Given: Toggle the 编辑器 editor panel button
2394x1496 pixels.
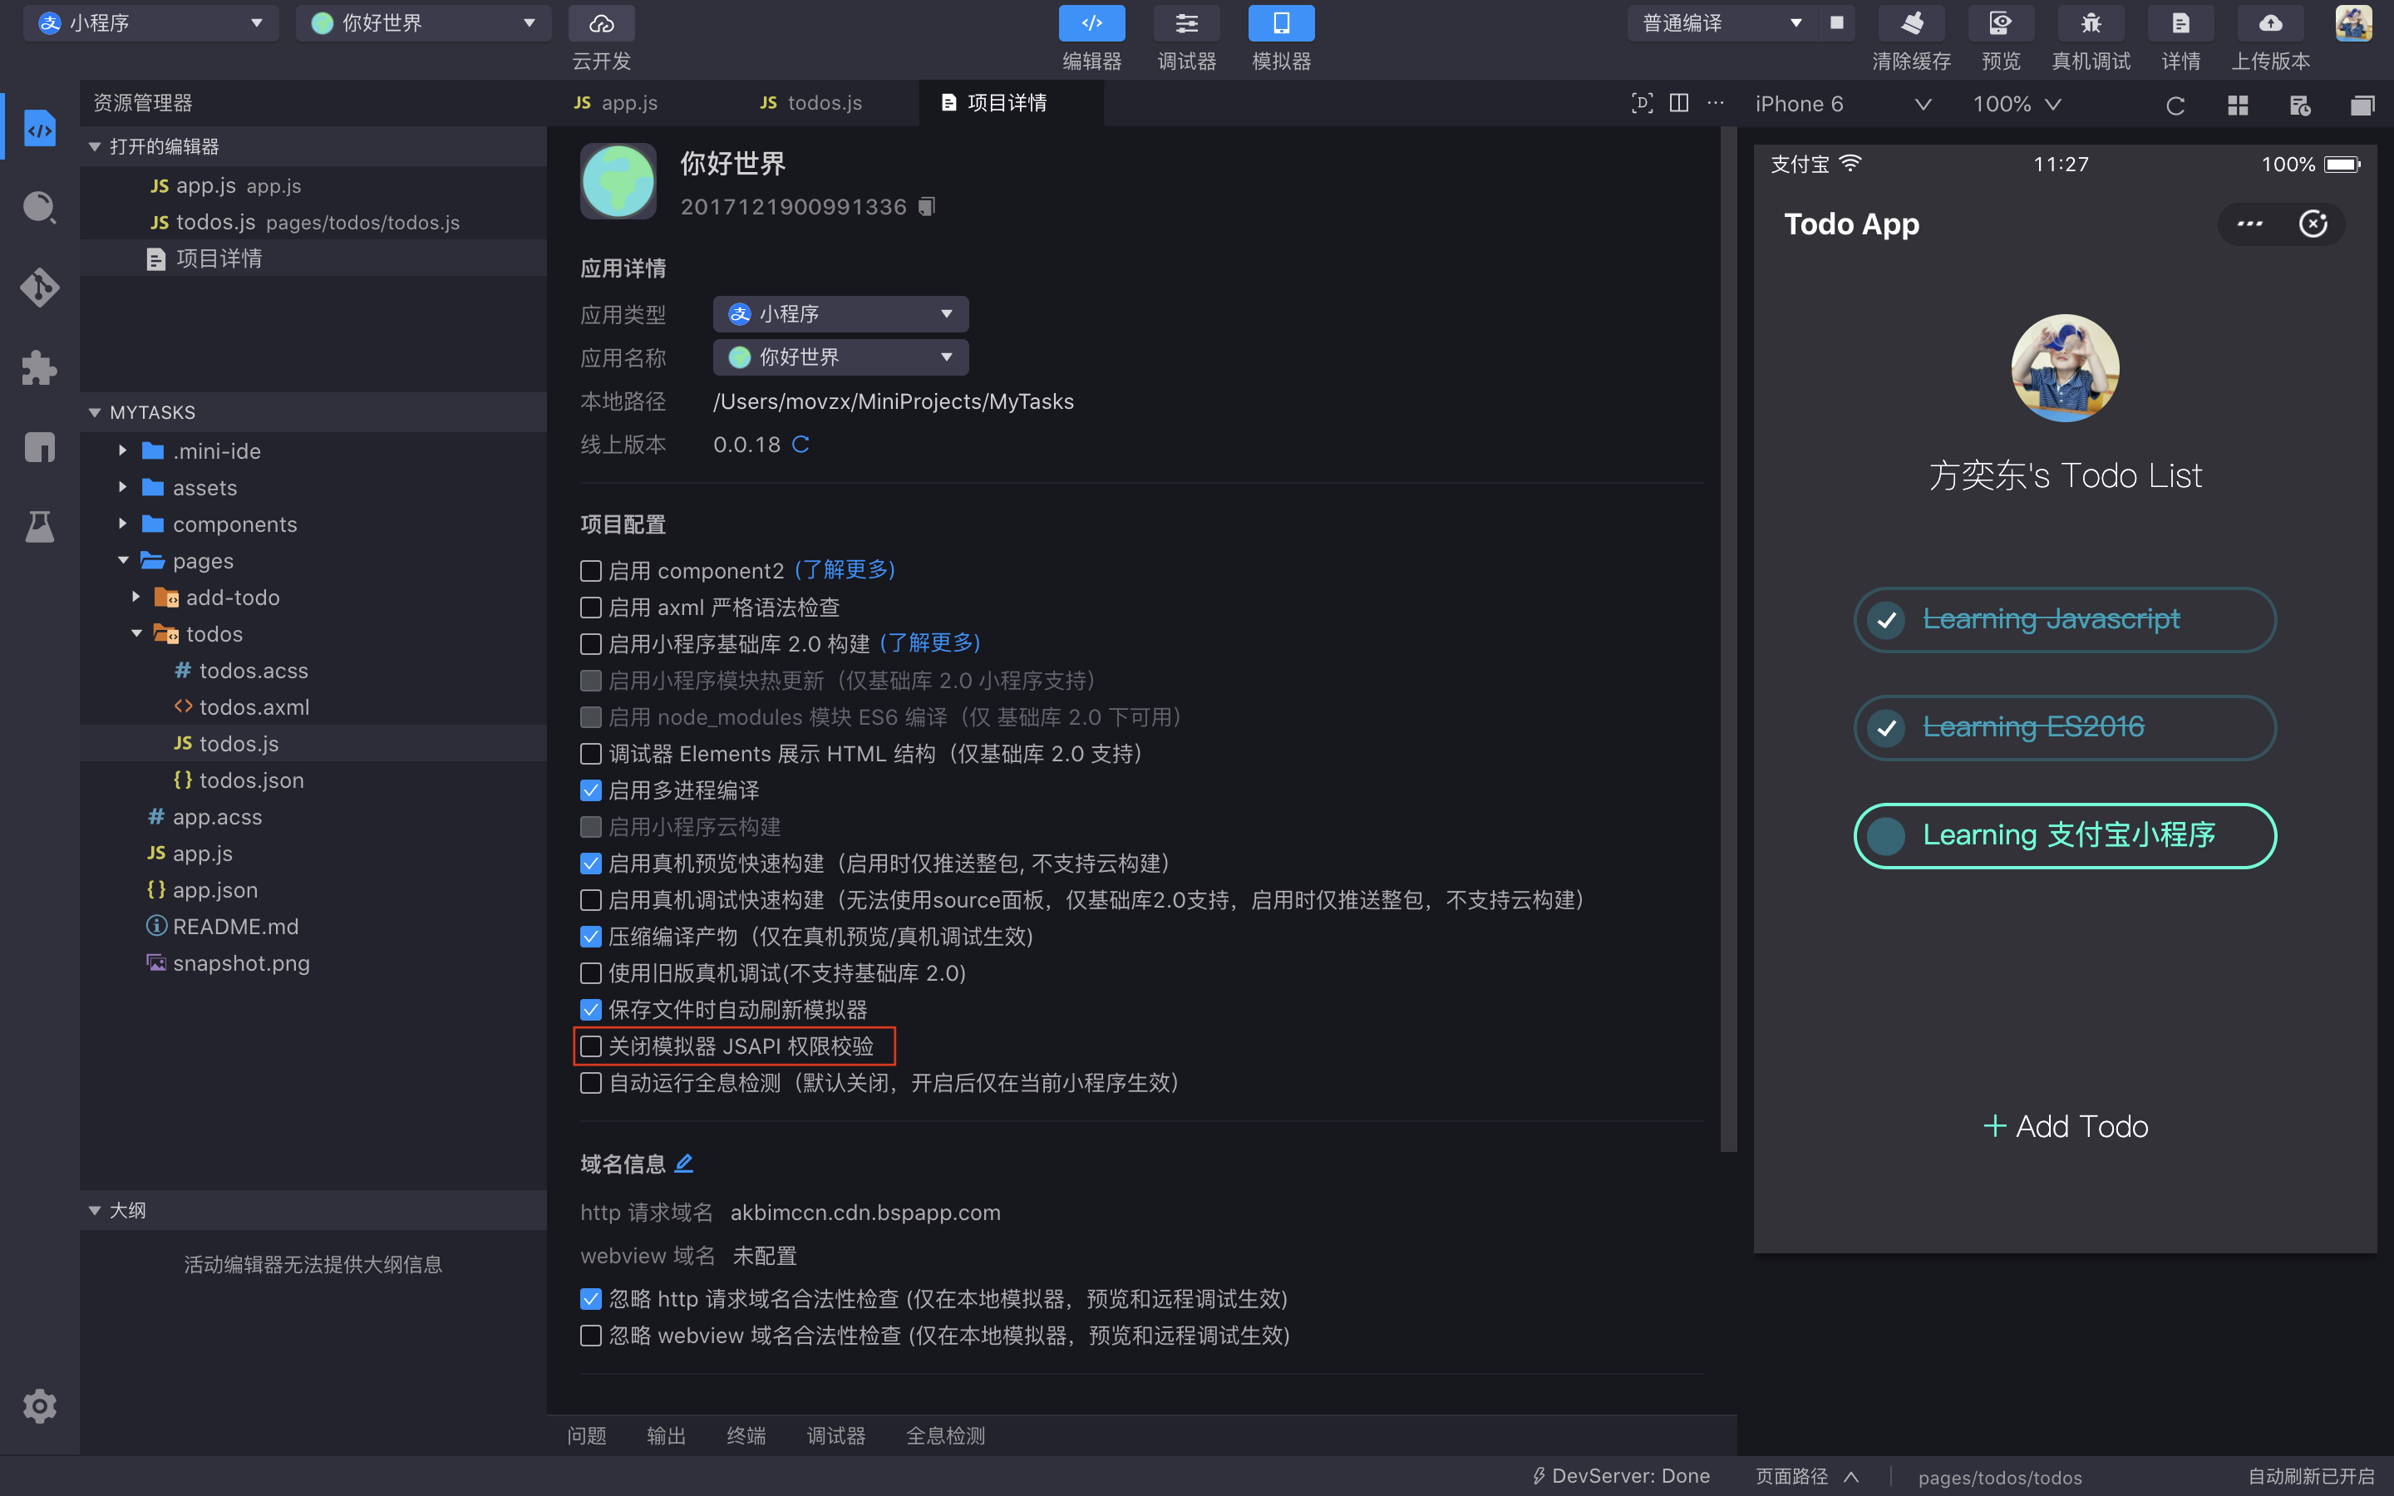Looking at the screenshot, I should (x=1091, y=22).
